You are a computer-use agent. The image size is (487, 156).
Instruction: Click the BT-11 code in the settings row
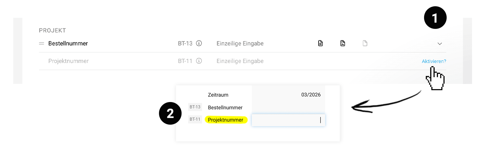click(185, 61)
